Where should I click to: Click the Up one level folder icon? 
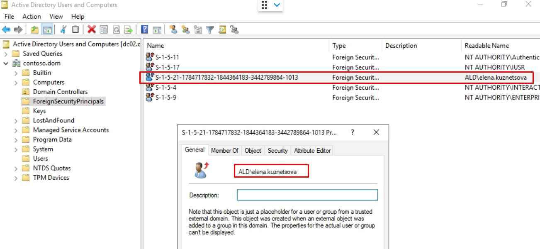pyautogui.click(x=35, y=29)
